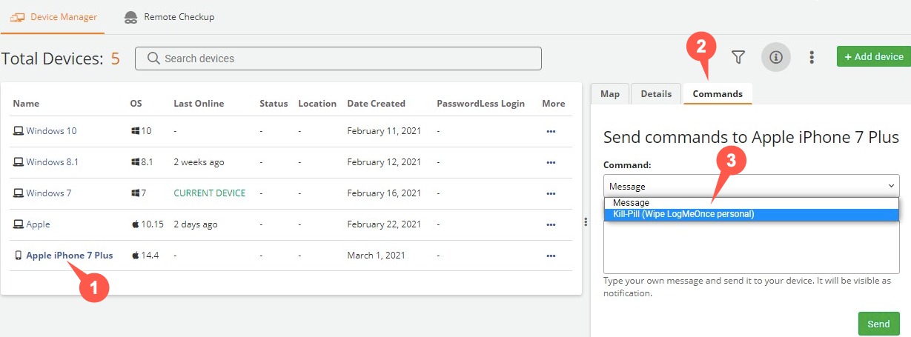Open the Windows 8.1 device link
Screen dimensions: 911x337
52,162
